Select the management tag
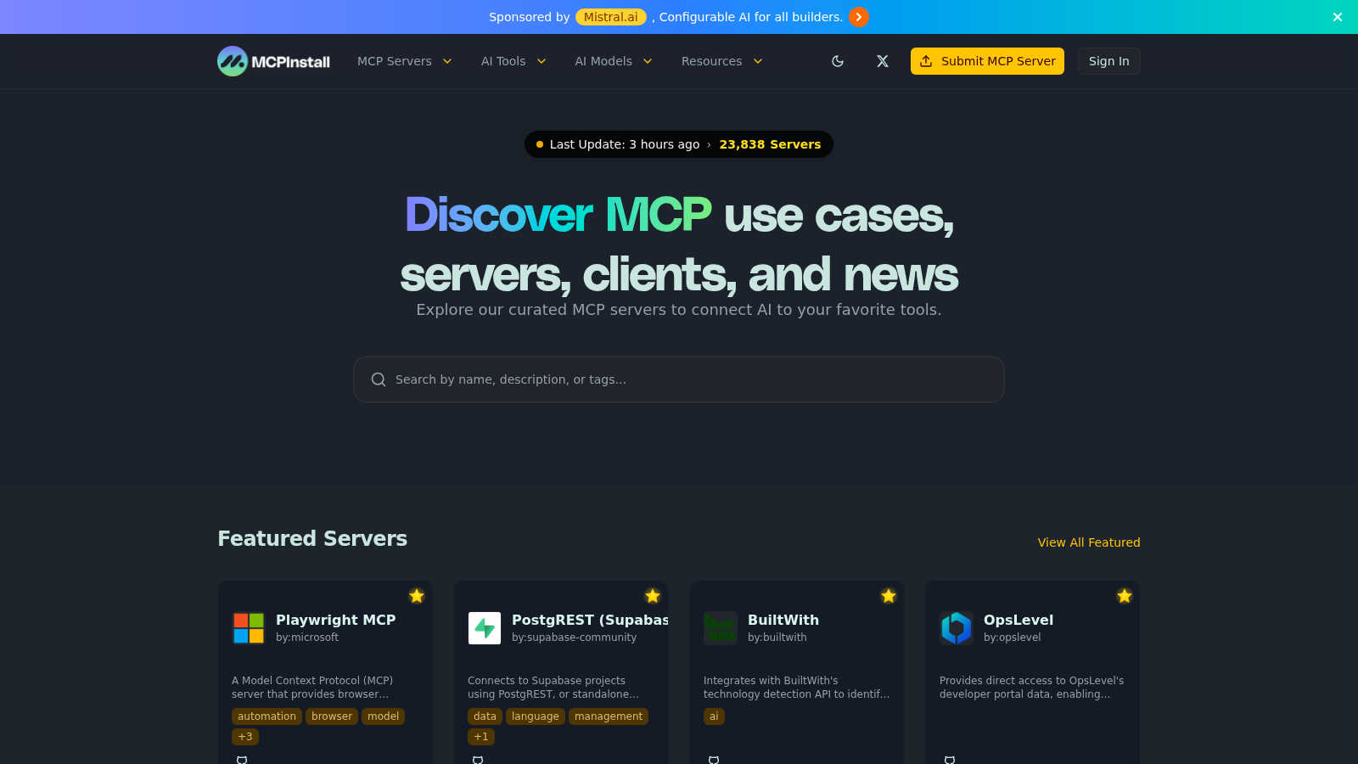 pyautogui.click(x=609, y=716)
